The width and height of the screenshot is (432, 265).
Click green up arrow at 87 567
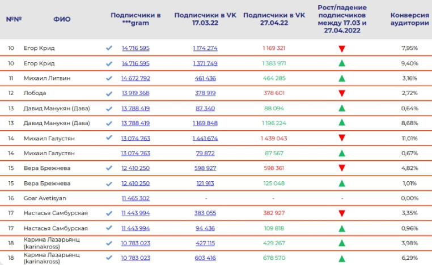point(341,153)
